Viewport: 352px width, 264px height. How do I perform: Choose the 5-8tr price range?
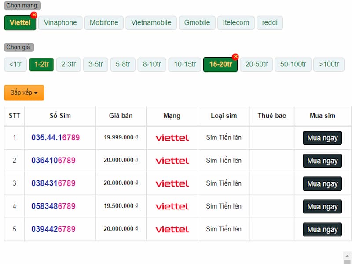click(x=123, y=65)
